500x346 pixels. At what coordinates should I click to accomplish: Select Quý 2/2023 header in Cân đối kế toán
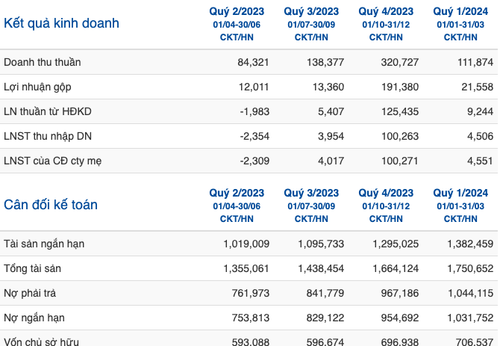pyautogui.click(x=237, y=206)
